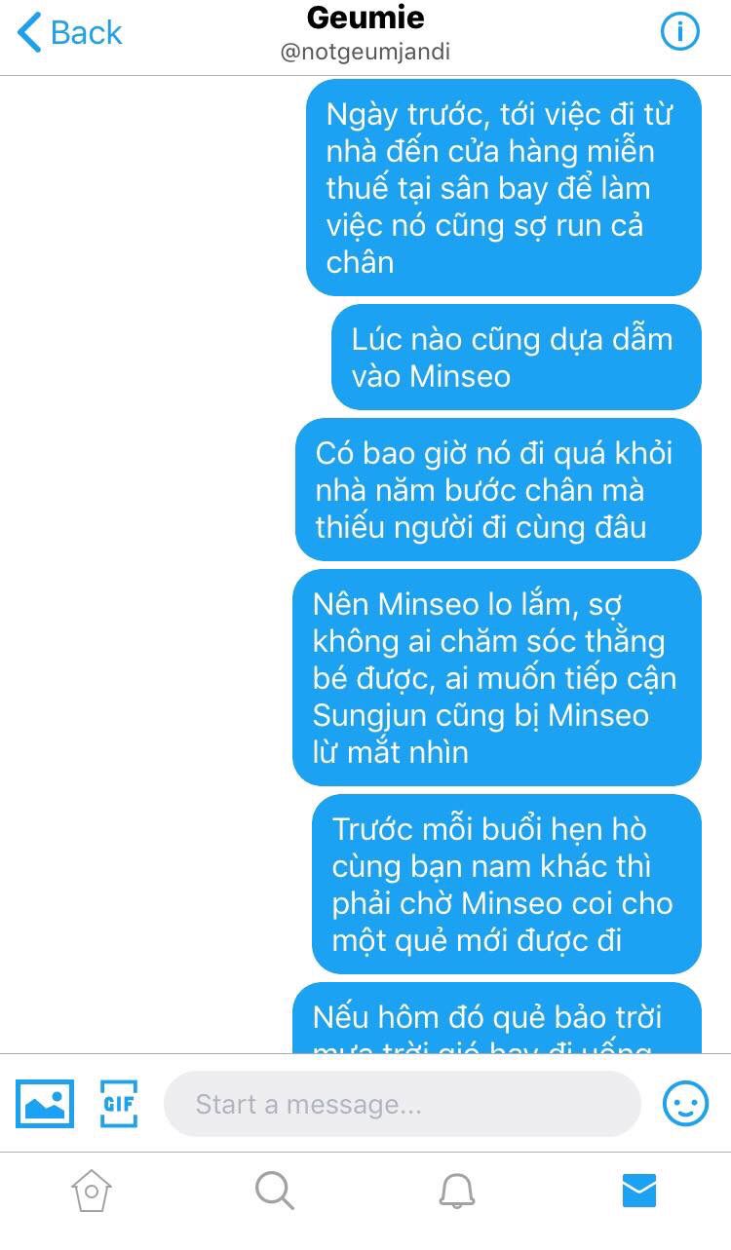Open Messages envelope tab
The width and height of the screenshot is (731, 1250).
[639, 1191]
